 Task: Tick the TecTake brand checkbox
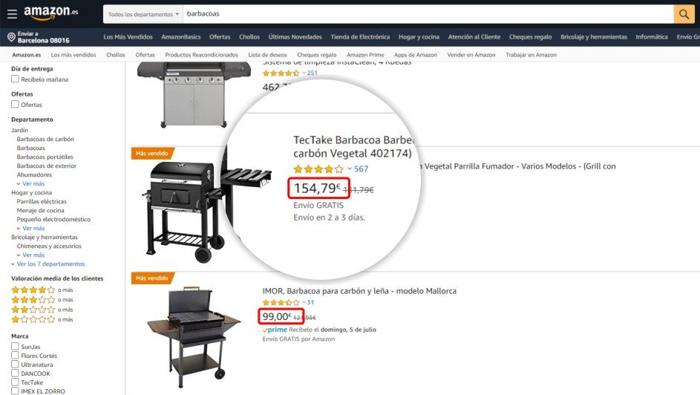(x=15, y=382)
